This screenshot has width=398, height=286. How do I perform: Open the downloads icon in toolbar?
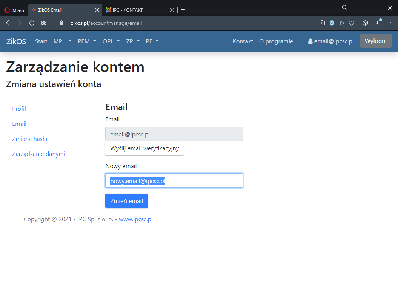tap(377, 23)
